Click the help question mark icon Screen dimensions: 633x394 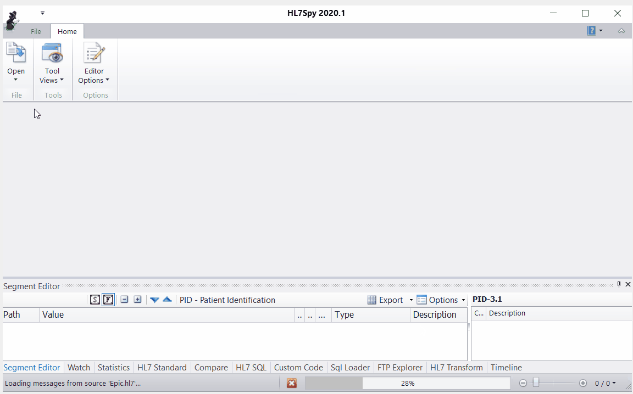[x=591, y=31]
